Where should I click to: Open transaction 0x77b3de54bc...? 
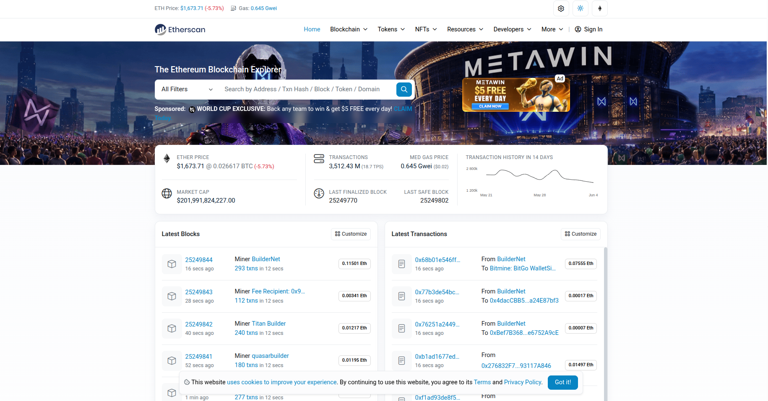[437, 292]
